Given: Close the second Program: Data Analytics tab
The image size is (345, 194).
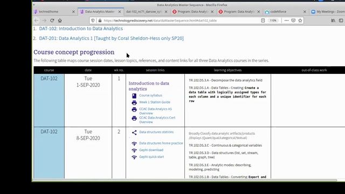Looking at the screenshot, I should [259, 12].
